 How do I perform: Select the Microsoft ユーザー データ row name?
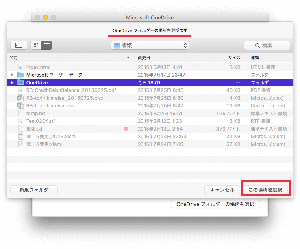coord(54,75)
